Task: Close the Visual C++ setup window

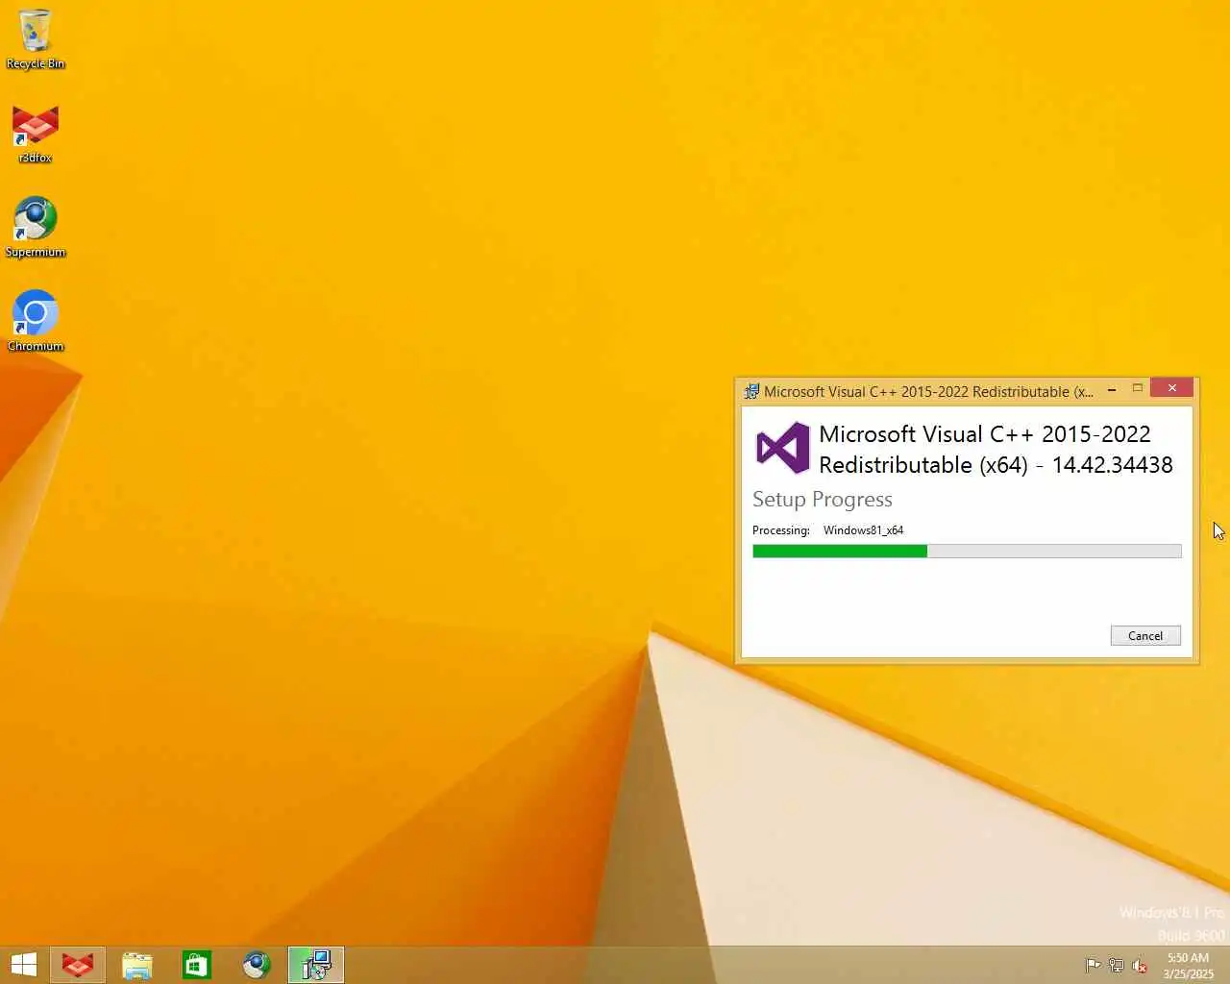Action: click(1171, 388)
